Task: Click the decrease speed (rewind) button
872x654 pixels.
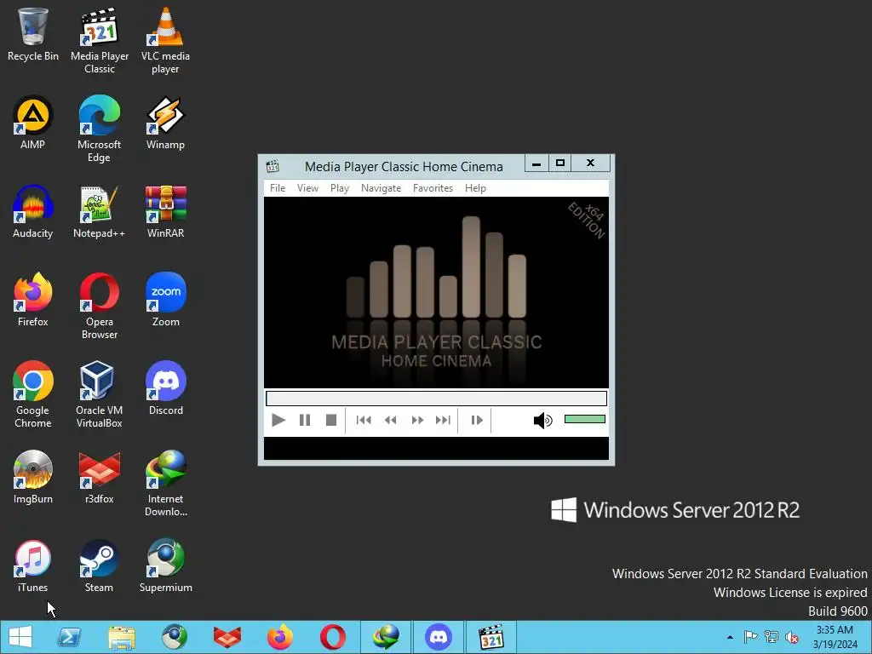Action: (390, 420)
